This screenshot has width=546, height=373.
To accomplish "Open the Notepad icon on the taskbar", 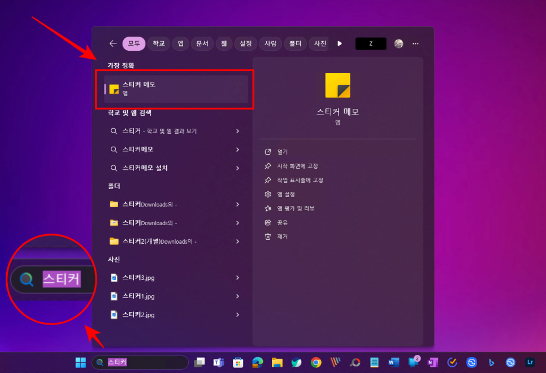I will pyautogui.click(x=374, y=363).
